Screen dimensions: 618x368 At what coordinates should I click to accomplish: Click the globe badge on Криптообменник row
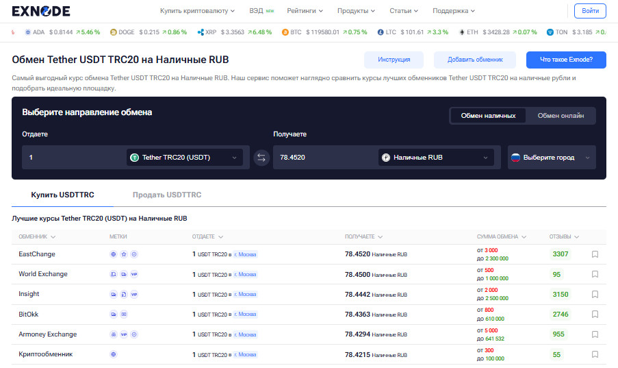pyautogui.click(x=114, y=354)
